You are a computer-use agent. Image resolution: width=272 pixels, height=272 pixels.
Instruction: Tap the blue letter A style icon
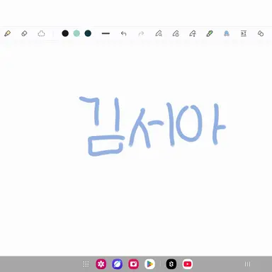227,33
